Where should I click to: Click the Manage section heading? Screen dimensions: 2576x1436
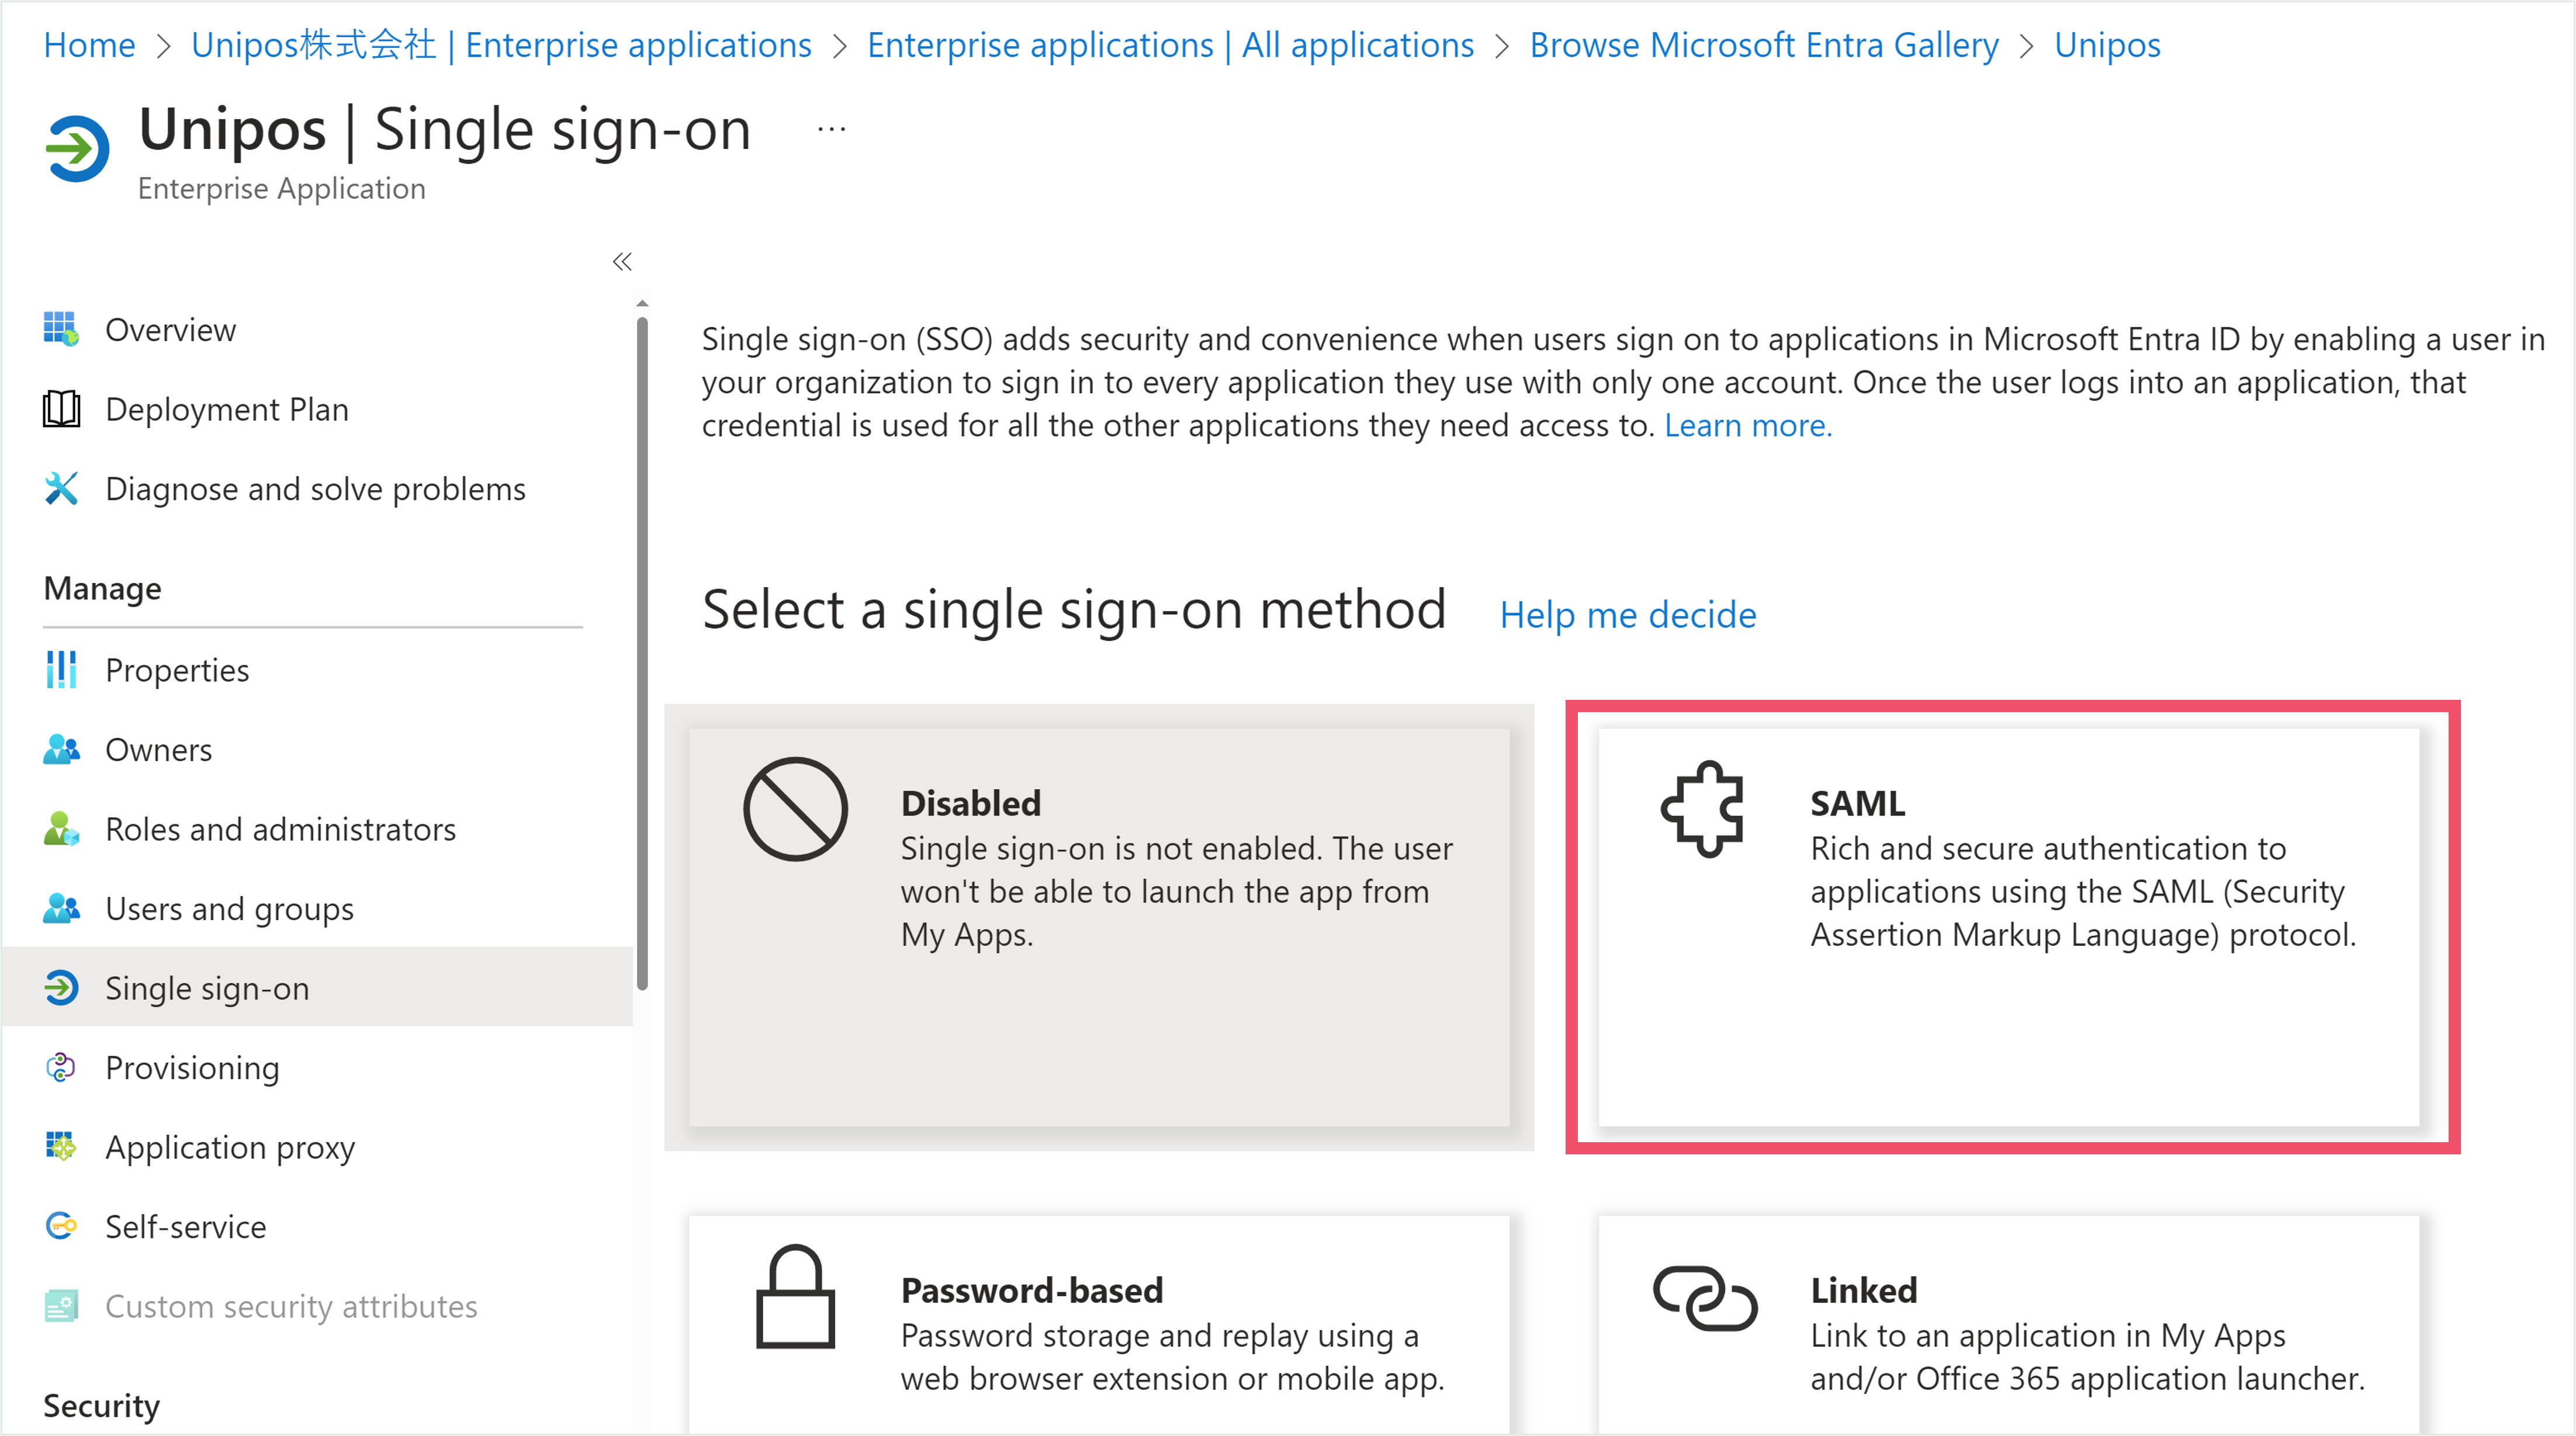coord(102,588)
